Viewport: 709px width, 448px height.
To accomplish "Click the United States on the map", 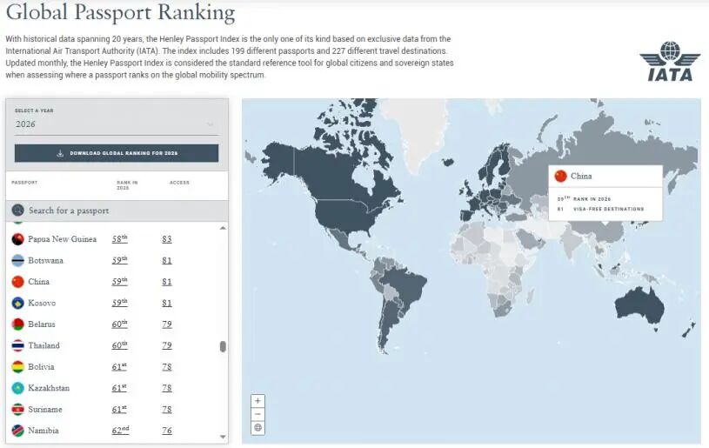I will [346, 215].
